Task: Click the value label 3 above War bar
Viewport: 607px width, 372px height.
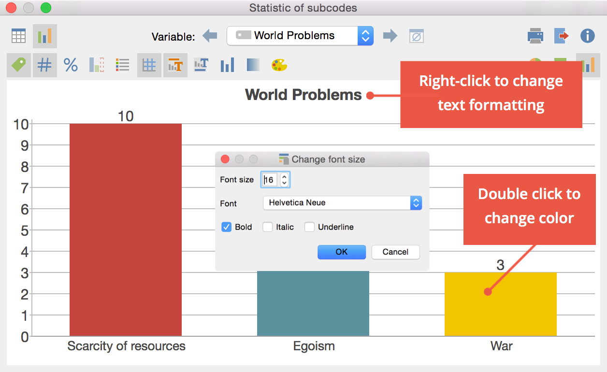Action: click(501, 265)
